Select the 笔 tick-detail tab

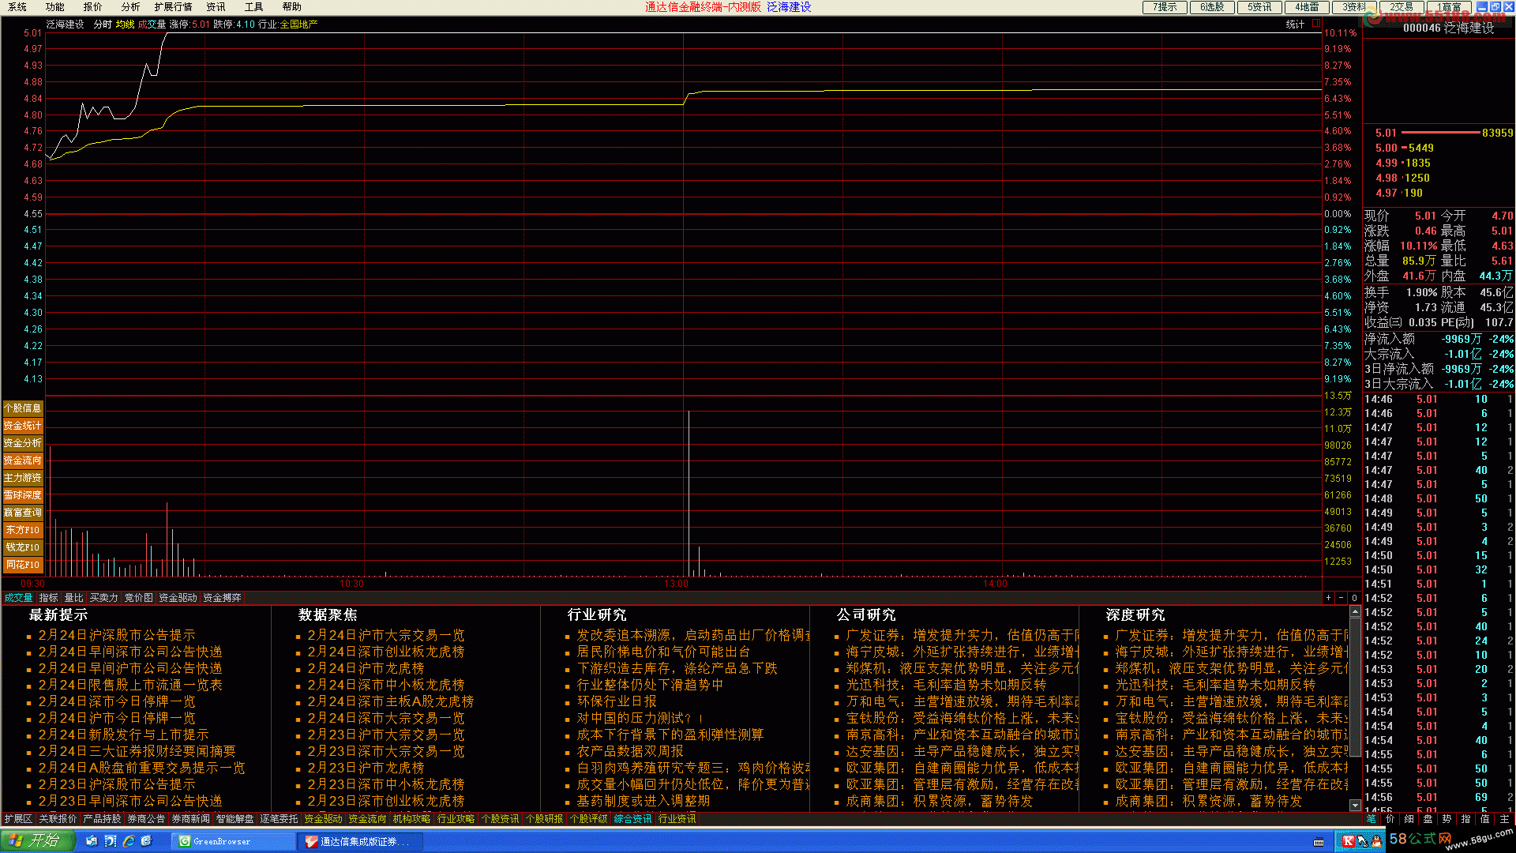click(1372, 819)
